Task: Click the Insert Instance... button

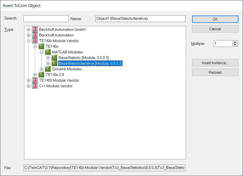Action: tap(215, 63)
